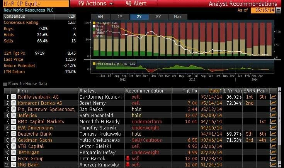Click analyst name Yulia Chekunaeva
Screen dimensions: 284x168
click(100, 140)
